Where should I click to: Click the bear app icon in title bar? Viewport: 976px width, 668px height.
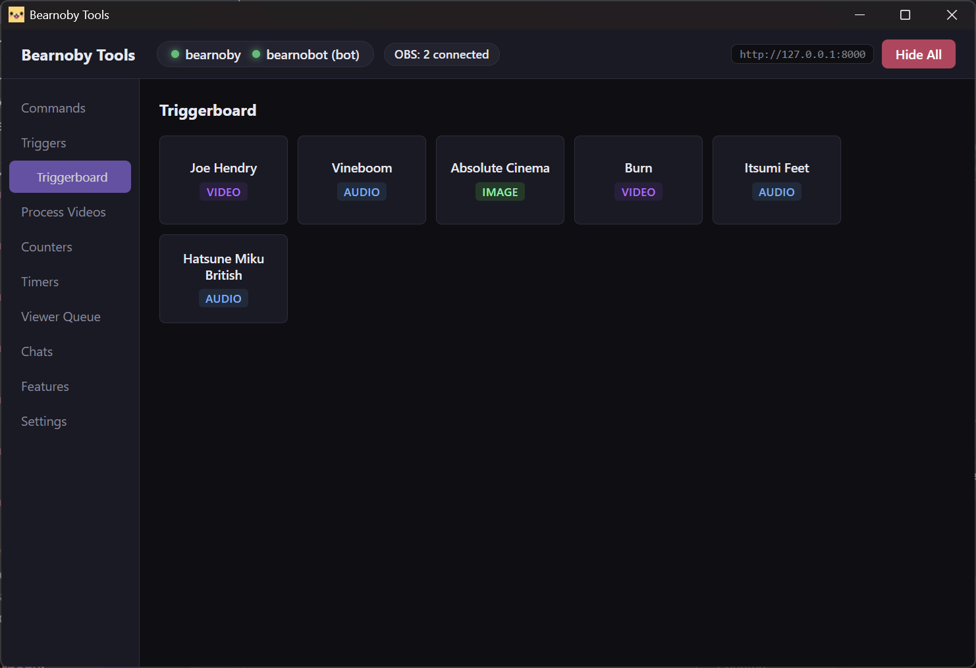pyautogui.click(x=16, y=14)
